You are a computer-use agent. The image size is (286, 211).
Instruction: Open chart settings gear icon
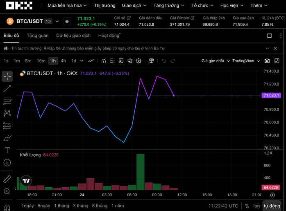click(x=139, y=61)
